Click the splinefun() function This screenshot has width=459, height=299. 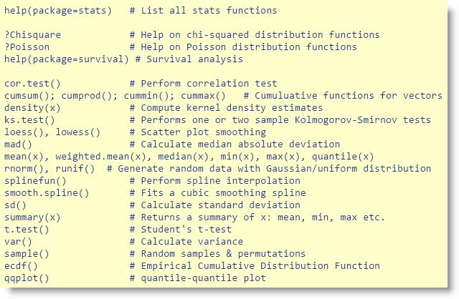(x=35, y=181)
